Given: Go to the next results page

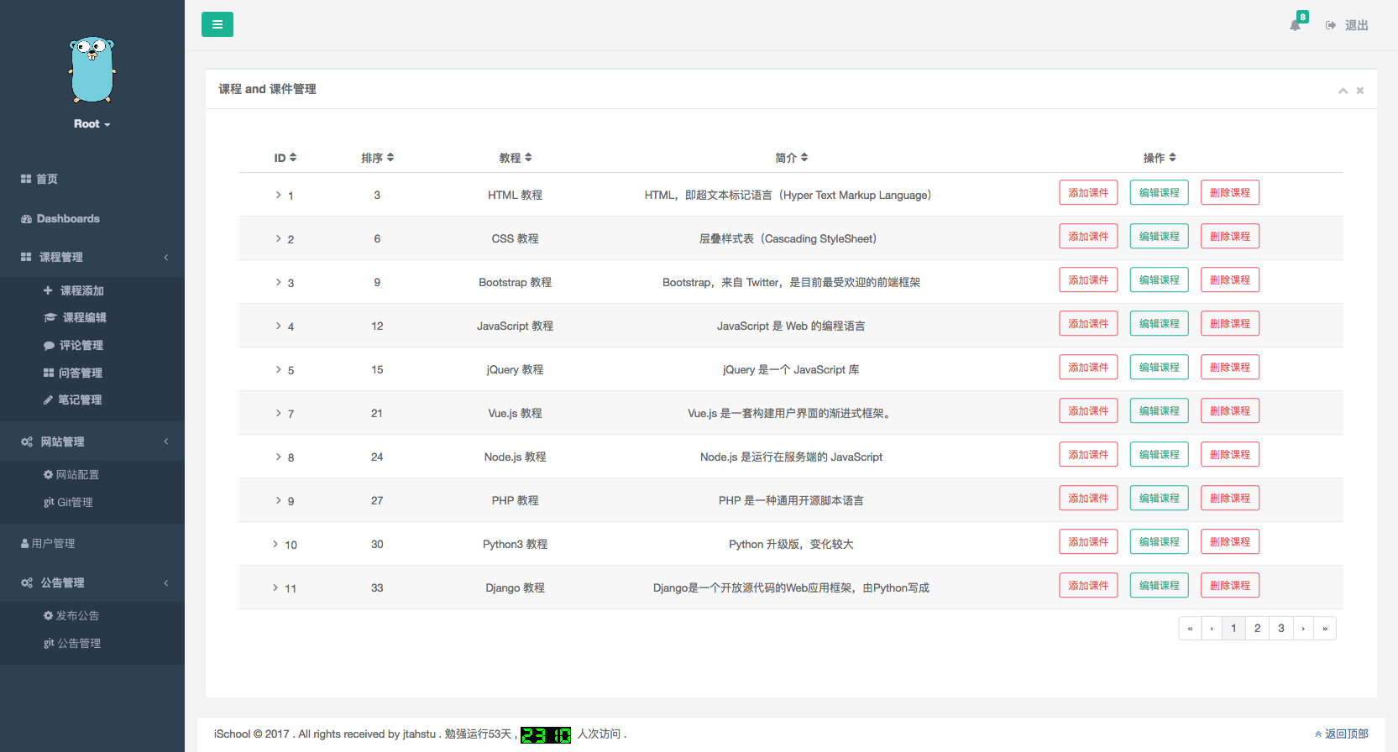Looking at the screenshot, I should tap(1303, 628).
